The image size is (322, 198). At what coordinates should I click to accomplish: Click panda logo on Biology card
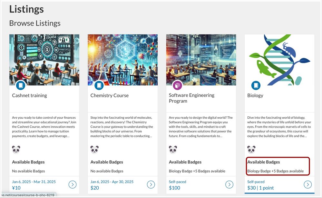(251, 149)
